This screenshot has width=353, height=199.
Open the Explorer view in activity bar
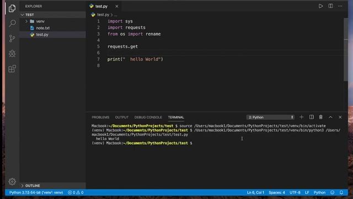[12, 8]
